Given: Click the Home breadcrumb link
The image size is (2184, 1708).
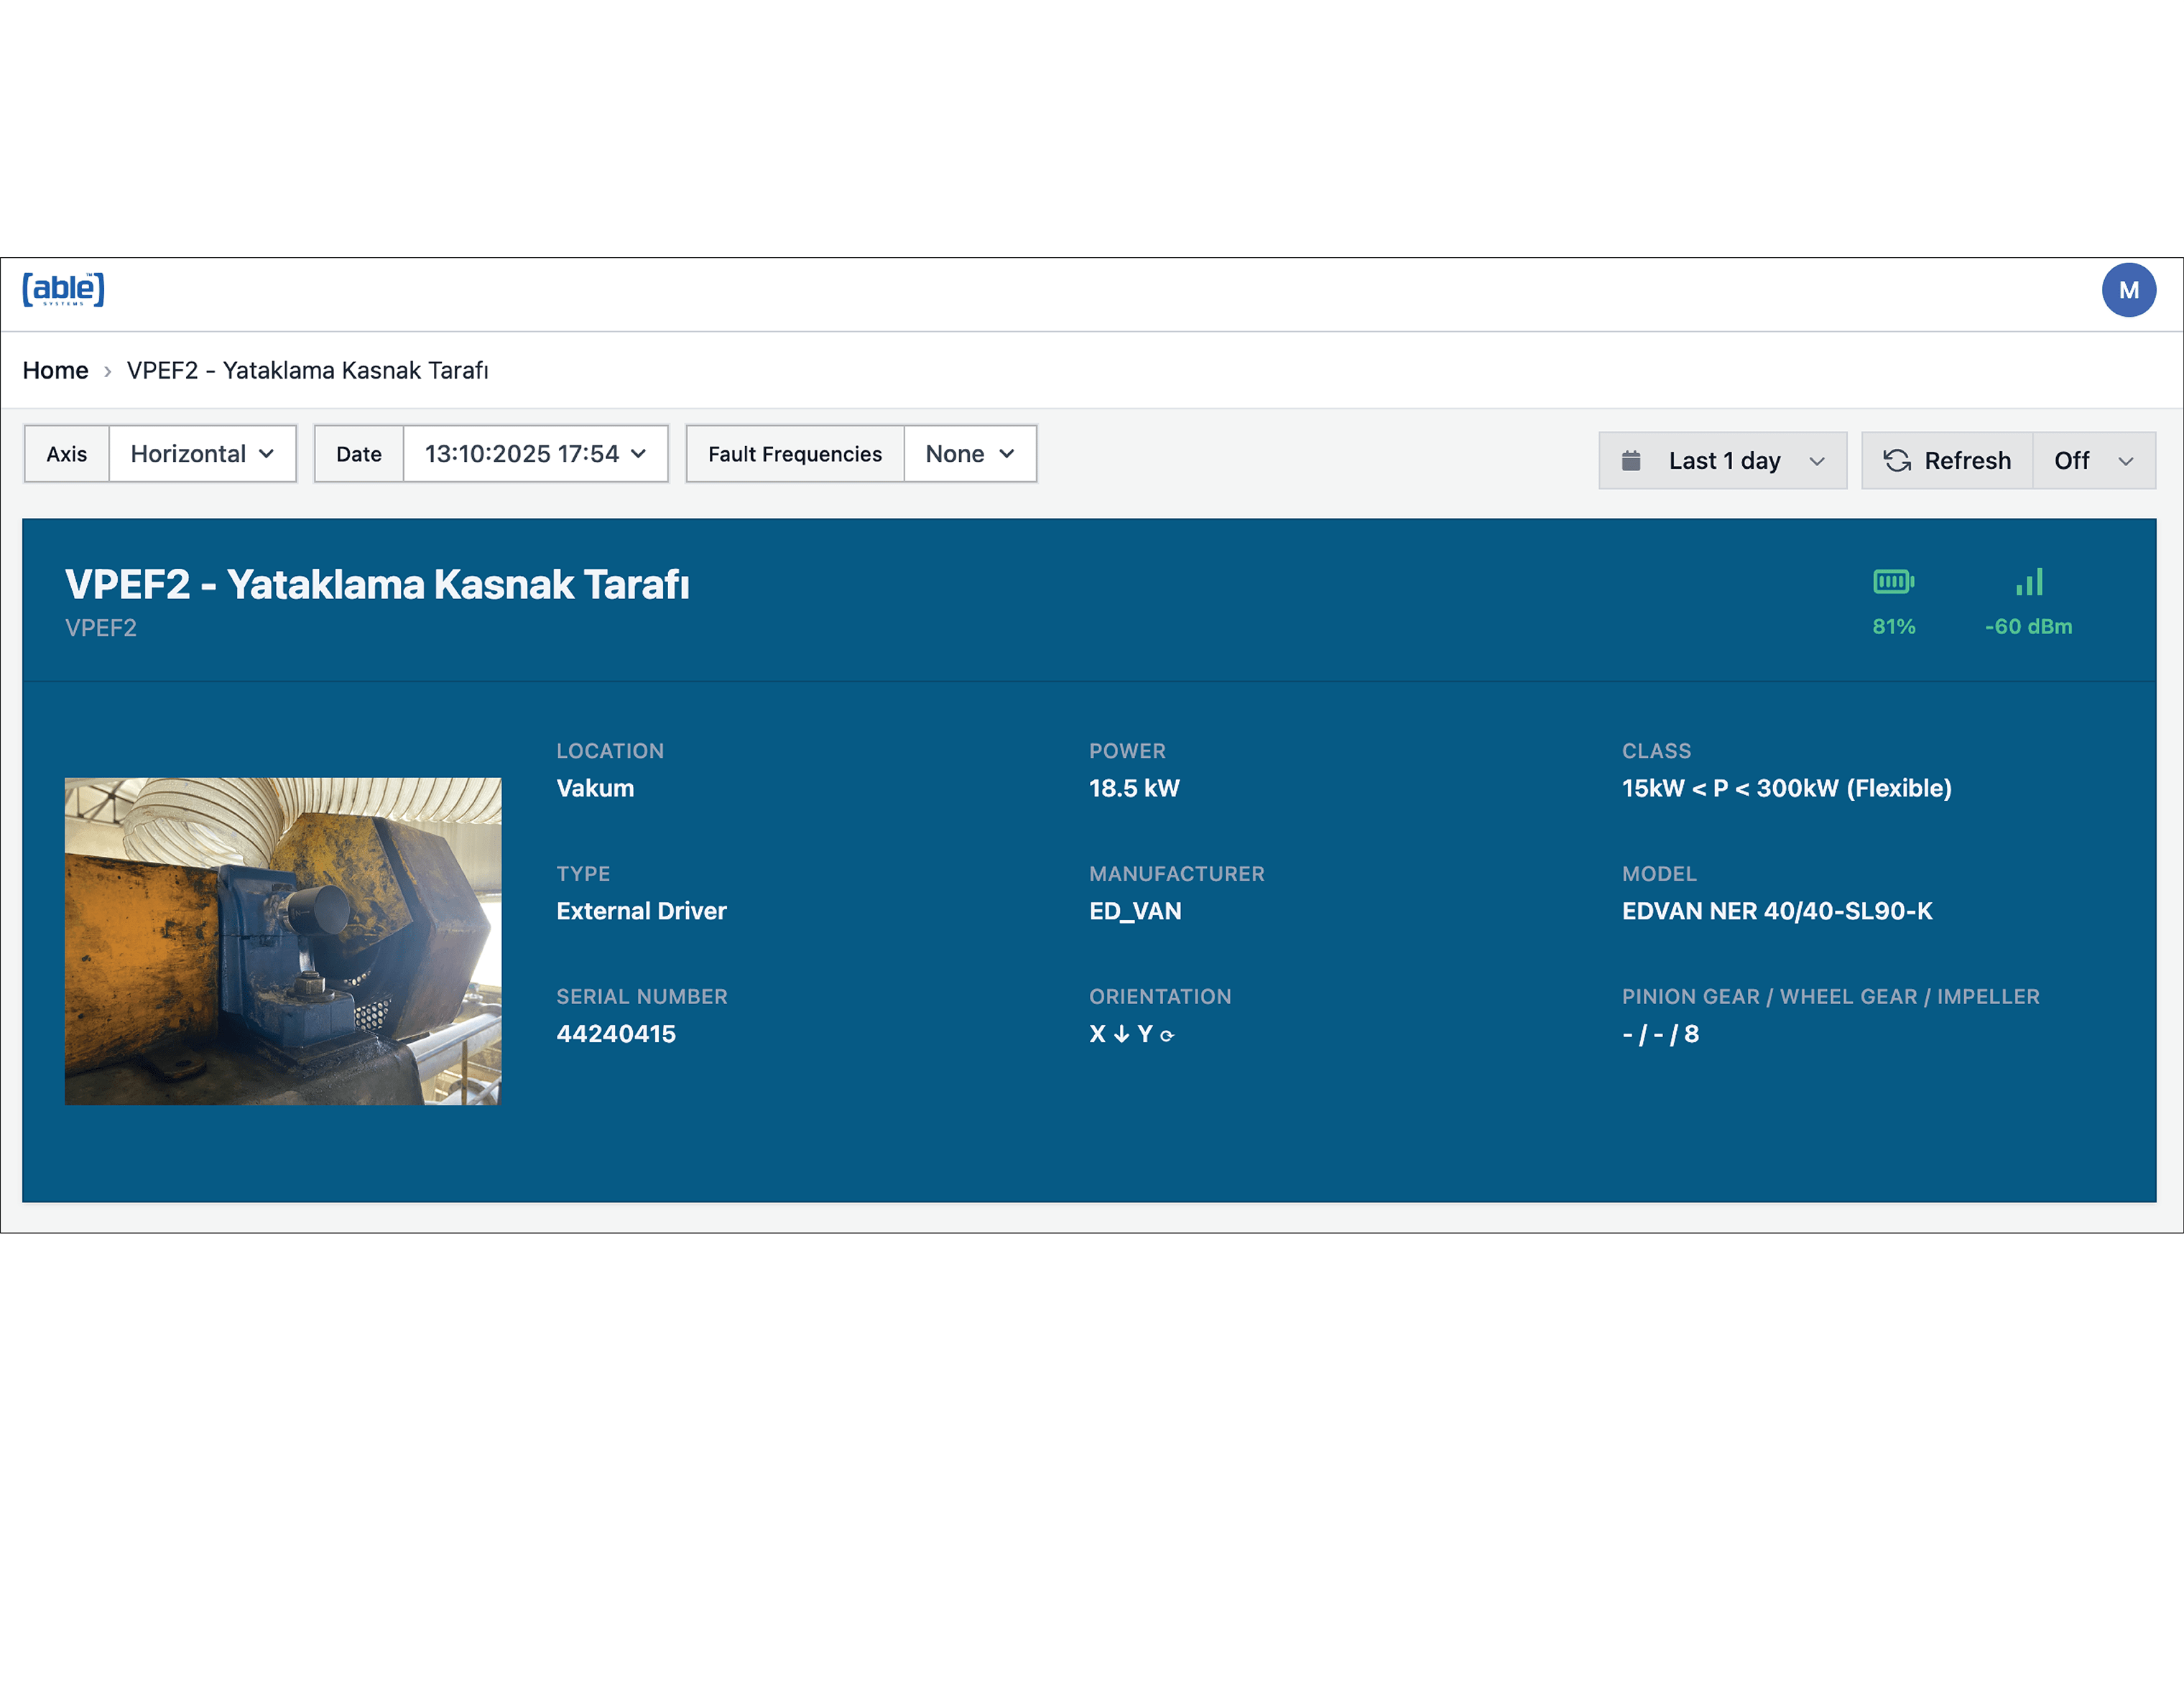Looking at the screenshot, I should pyautogui.click(x=55, y=371).
